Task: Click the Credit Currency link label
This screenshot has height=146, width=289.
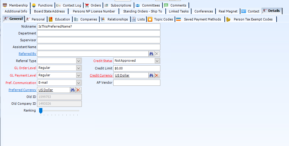Action: click(101, 75)
